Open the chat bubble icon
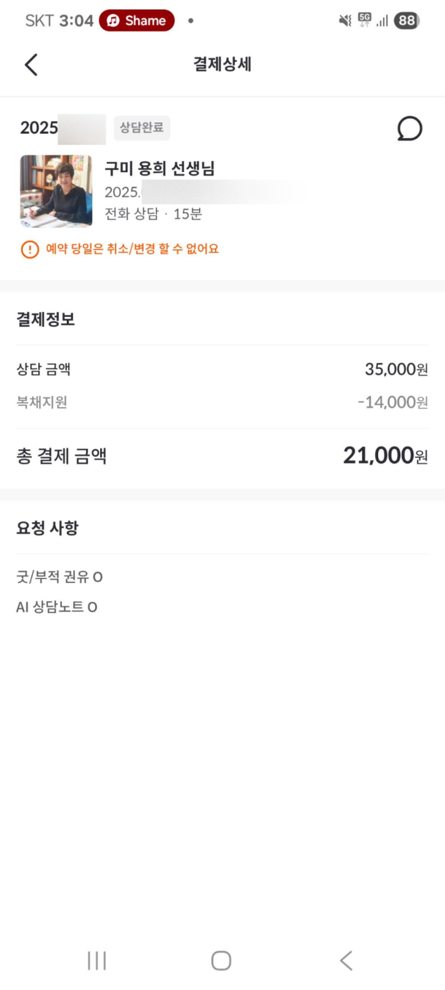The image size is (445, 990). 409,129
